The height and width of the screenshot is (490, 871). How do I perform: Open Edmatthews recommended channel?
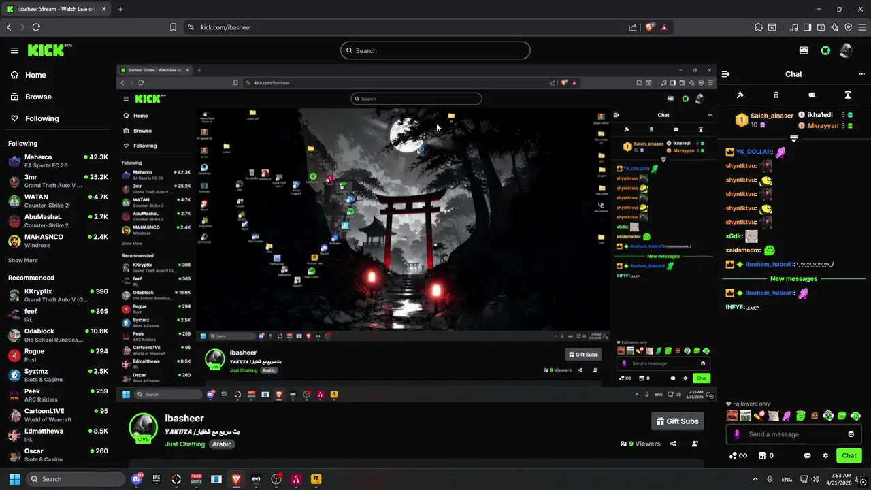(58, 435)
